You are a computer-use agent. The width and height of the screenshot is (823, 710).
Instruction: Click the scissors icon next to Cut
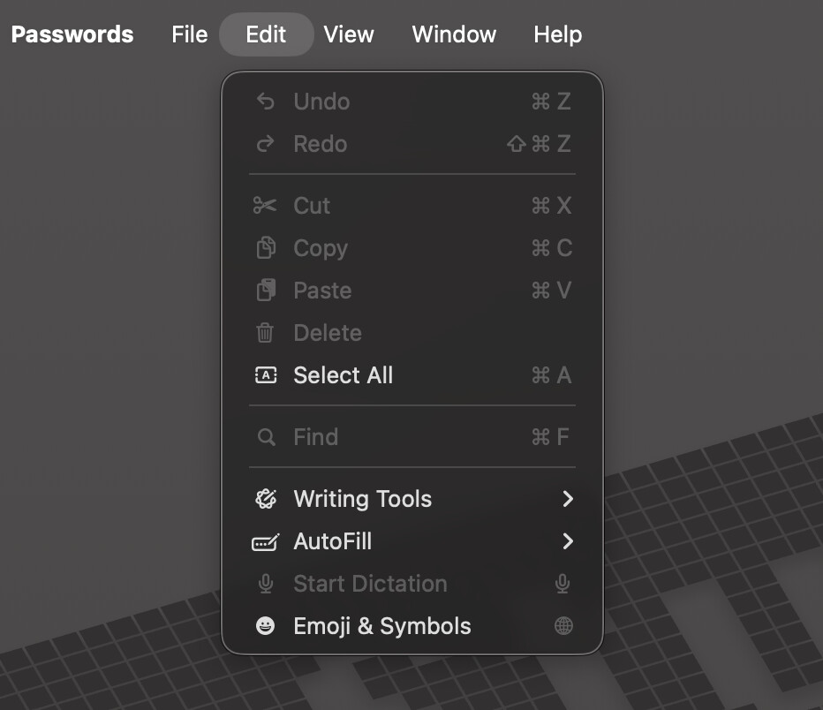click(x=265, y=206)
